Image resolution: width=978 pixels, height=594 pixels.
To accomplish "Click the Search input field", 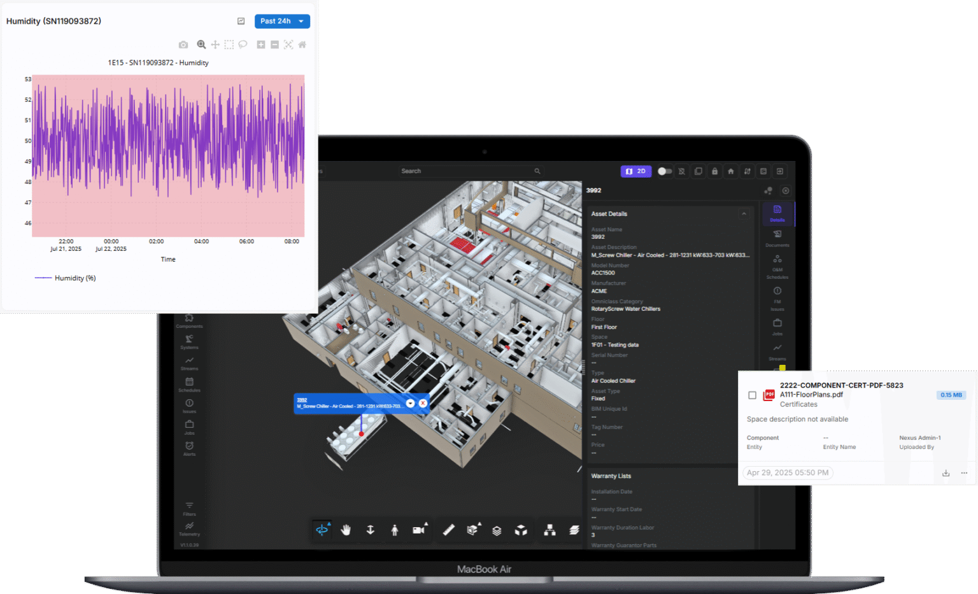I will click(x=468, y=171).
